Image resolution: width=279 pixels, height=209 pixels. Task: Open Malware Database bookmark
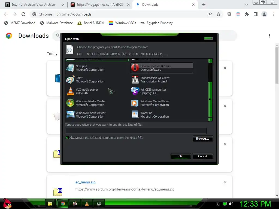click(56, 23)
